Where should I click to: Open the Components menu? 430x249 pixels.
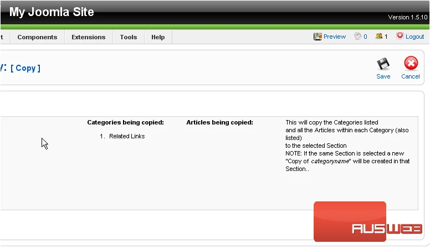[37, 37]
